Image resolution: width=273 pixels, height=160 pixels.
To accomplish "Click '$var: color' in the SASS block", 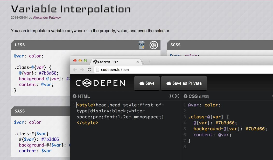I will click(x=28, y=122).
